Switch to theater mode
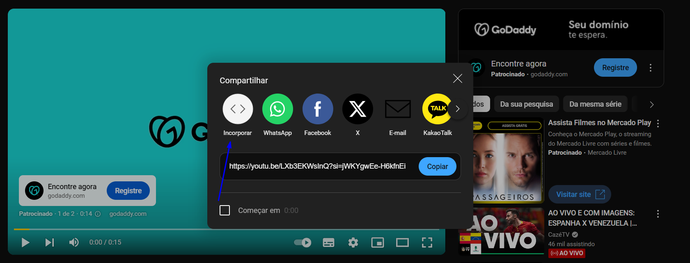Image resolution: width=690 pixels, height=263 pixels. click(402, 242)
